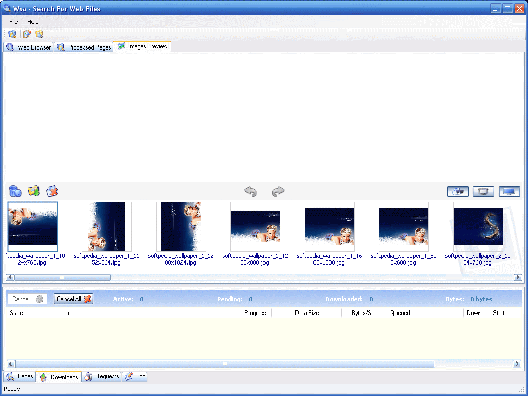
Task: Click thumbnail strip scroll-right arrow
Action: tap(518, 277)
